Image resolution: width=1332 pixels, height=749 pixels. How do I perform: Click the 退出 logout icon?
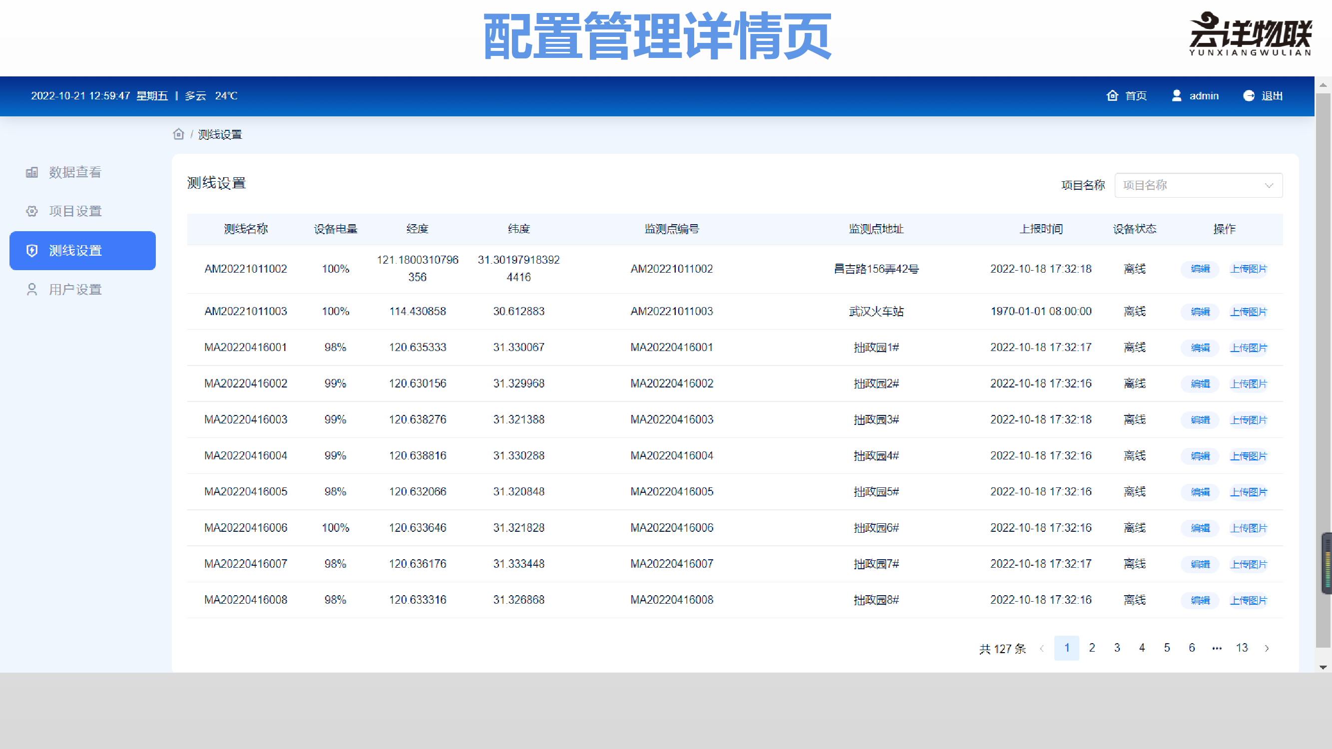pos(1248,96)
